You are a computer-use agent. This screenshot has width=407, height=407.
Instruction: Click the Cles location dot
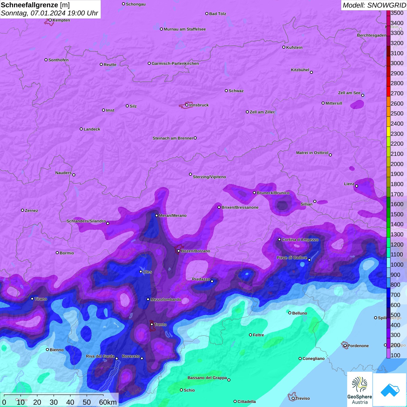tap(141, 272)
